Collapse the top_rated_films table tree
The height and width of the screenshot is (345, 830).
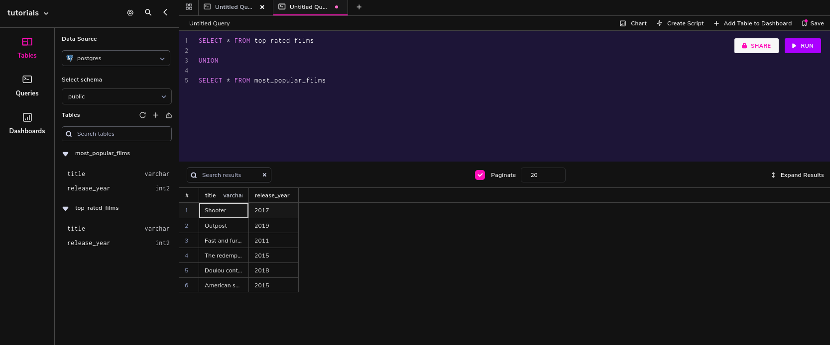(x=65, y=208)
